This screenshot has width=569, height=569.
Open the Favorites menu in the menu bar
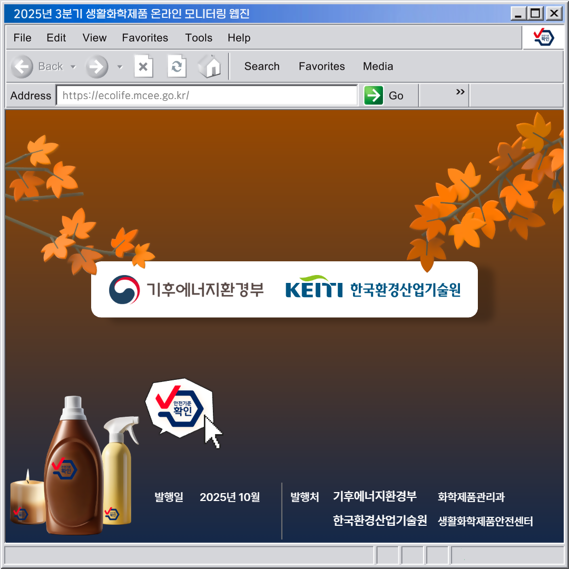(145, 38)
